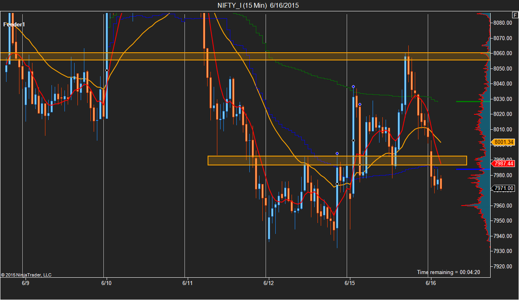Click the 7960.00 price axis label
The image size is (519, 300).
coord(503,206)
